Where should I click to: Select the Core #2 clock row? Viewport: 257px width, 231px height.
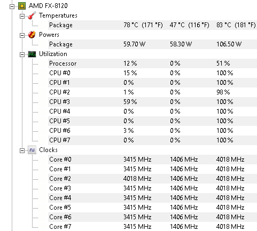click(152, 179)
